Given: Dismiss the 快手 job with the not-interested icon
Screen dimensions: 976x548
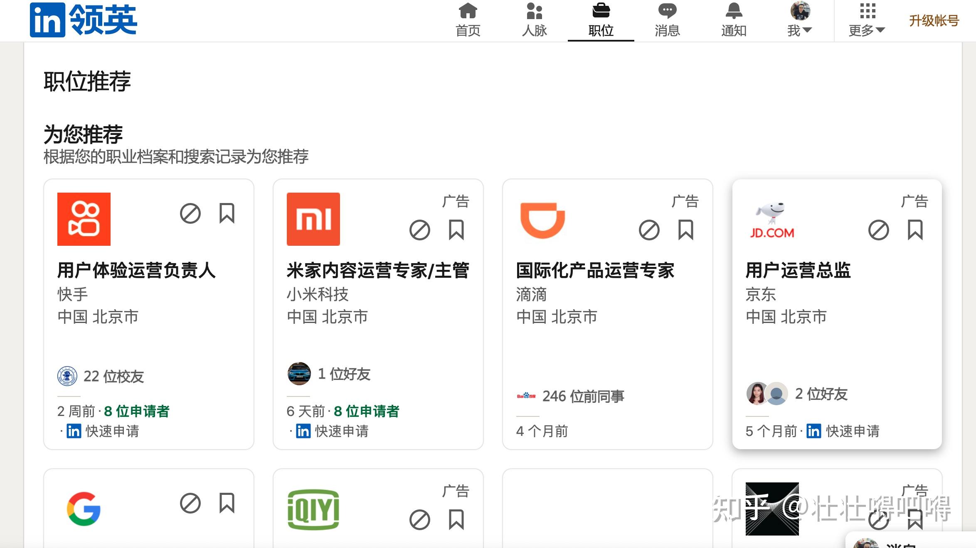Looking at the screenshot, I should [190, 213].
